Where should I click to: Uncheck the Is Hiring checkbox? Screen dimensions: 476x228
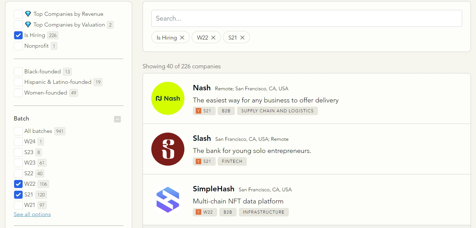[x=18, y=35]
